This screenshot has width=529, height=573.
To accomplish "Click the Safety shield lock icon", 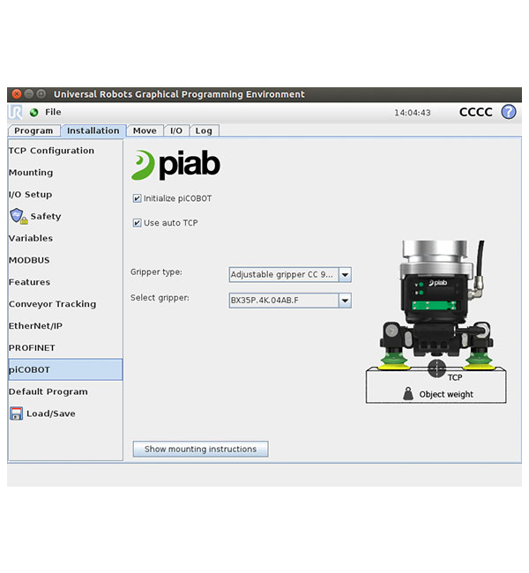I will click(x=19, y=216).
